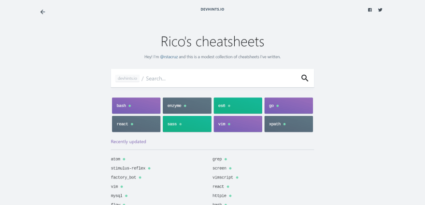The image size is (425, 205).
Task: Open the xpath cheatsheet tile
Action: 289,124
